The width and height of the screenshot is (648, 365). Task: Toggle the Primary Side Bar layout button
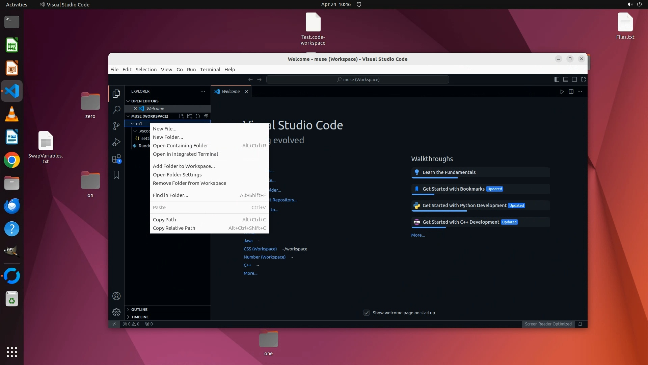click(x=557, y=79)
